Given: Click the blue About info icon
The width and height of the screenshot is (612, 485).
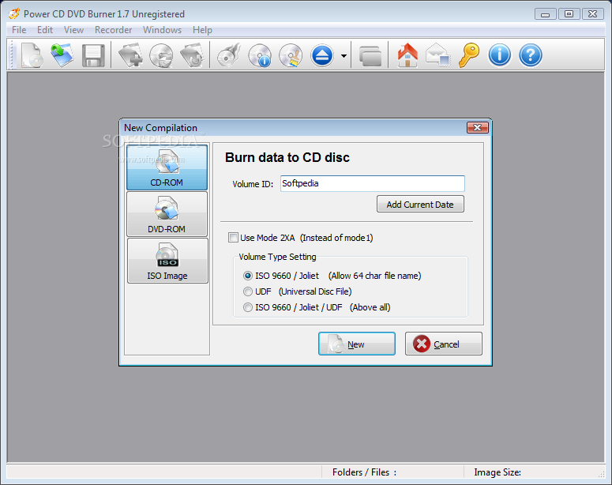Looking at the screenshot, I should pyautogui.click(x=500, y=55).
